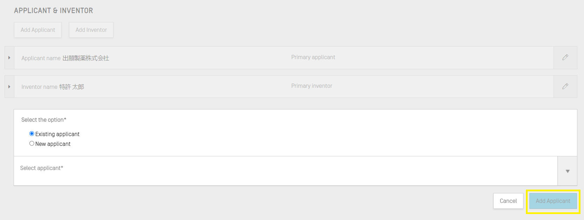Click the pencil edit icon for the inventor row
Image resolution: width=584 pixels, height=220 pixels.
[x=565, y=86]
